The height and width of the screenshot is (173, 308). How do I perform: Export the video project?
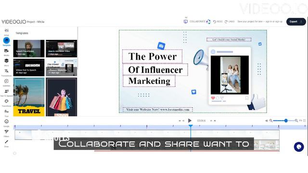point(296,22)
